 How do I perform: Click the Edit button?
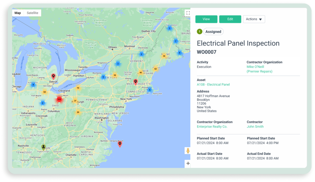coord(230,19)
